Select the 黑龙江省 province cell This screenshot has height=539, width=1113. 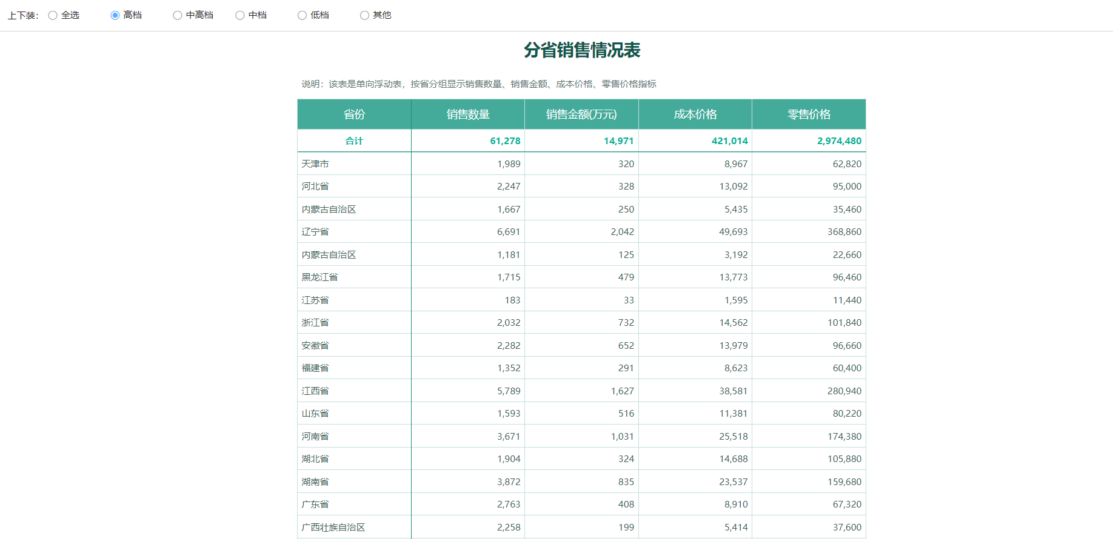coord(320,277)
